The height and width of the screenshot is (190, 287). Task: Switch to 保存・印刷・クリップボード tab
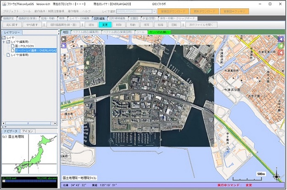click(x=177, y=18)
